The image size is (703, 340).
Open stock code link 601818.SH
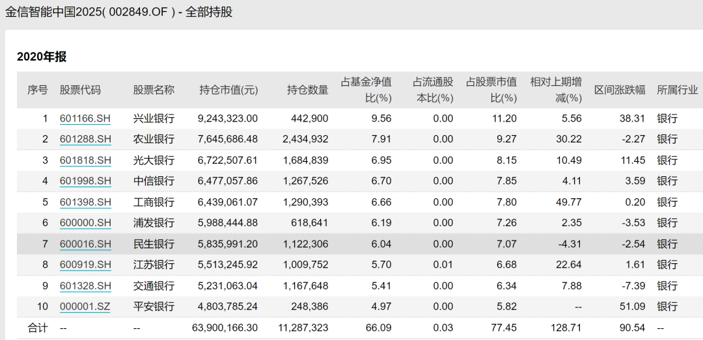tap(85, 161)
